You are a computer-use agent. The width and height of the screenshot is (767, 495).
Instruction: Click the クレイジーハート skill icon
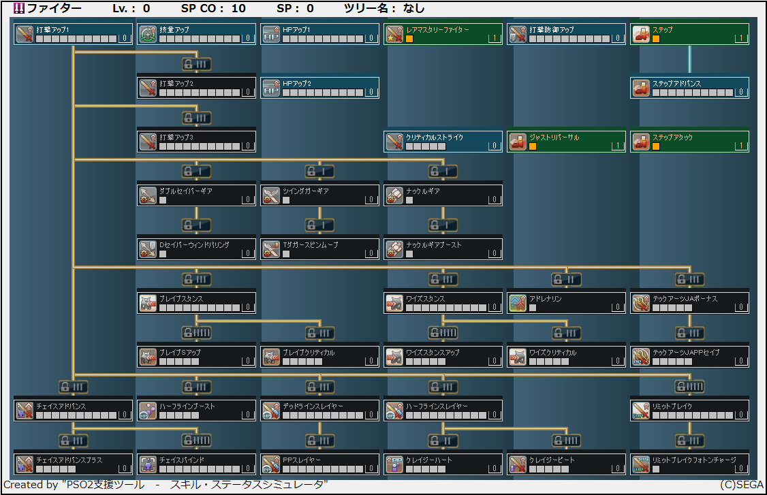tap(394, 464)
